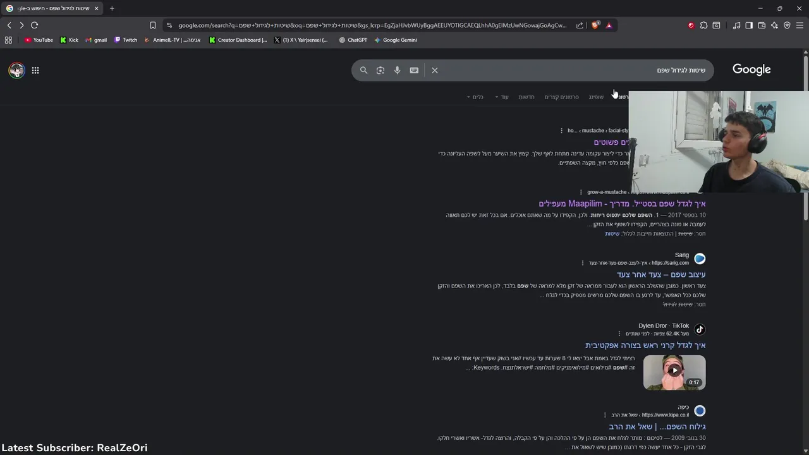Open the Google apps grid

(x=35, y=70)
